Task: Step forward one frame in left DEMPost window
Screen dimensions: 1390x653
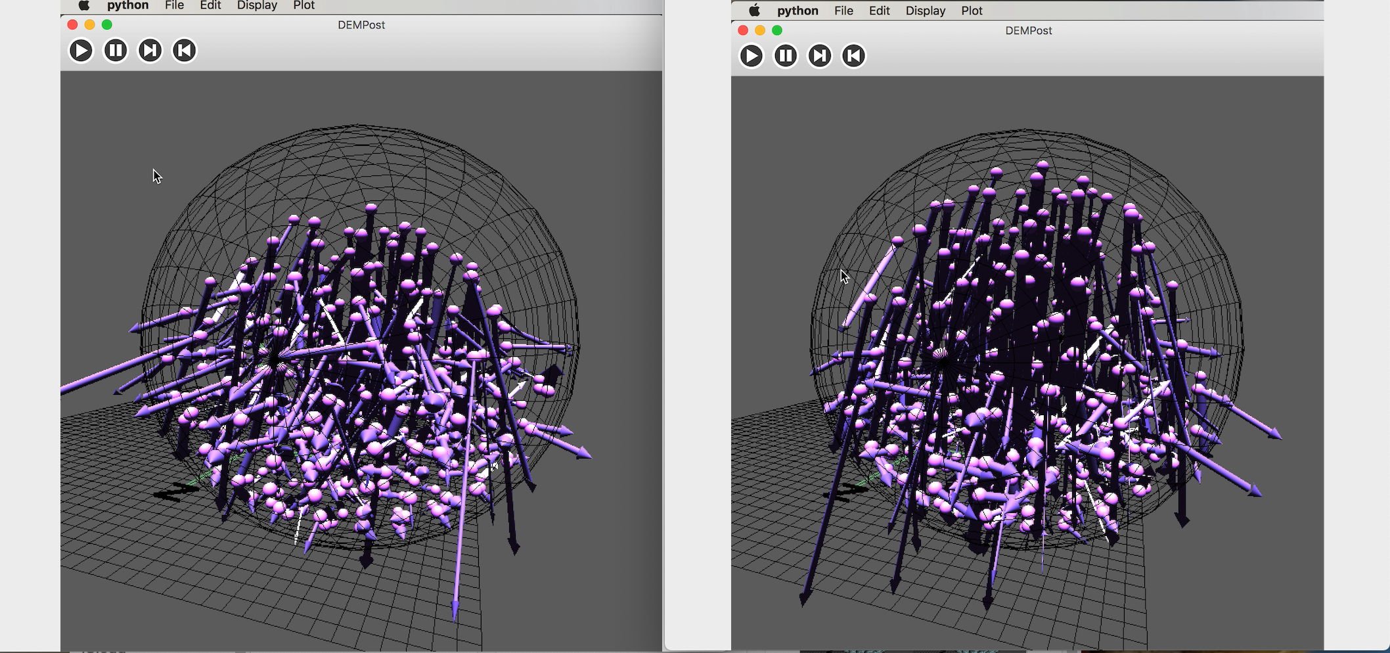Action: point(150,51)
